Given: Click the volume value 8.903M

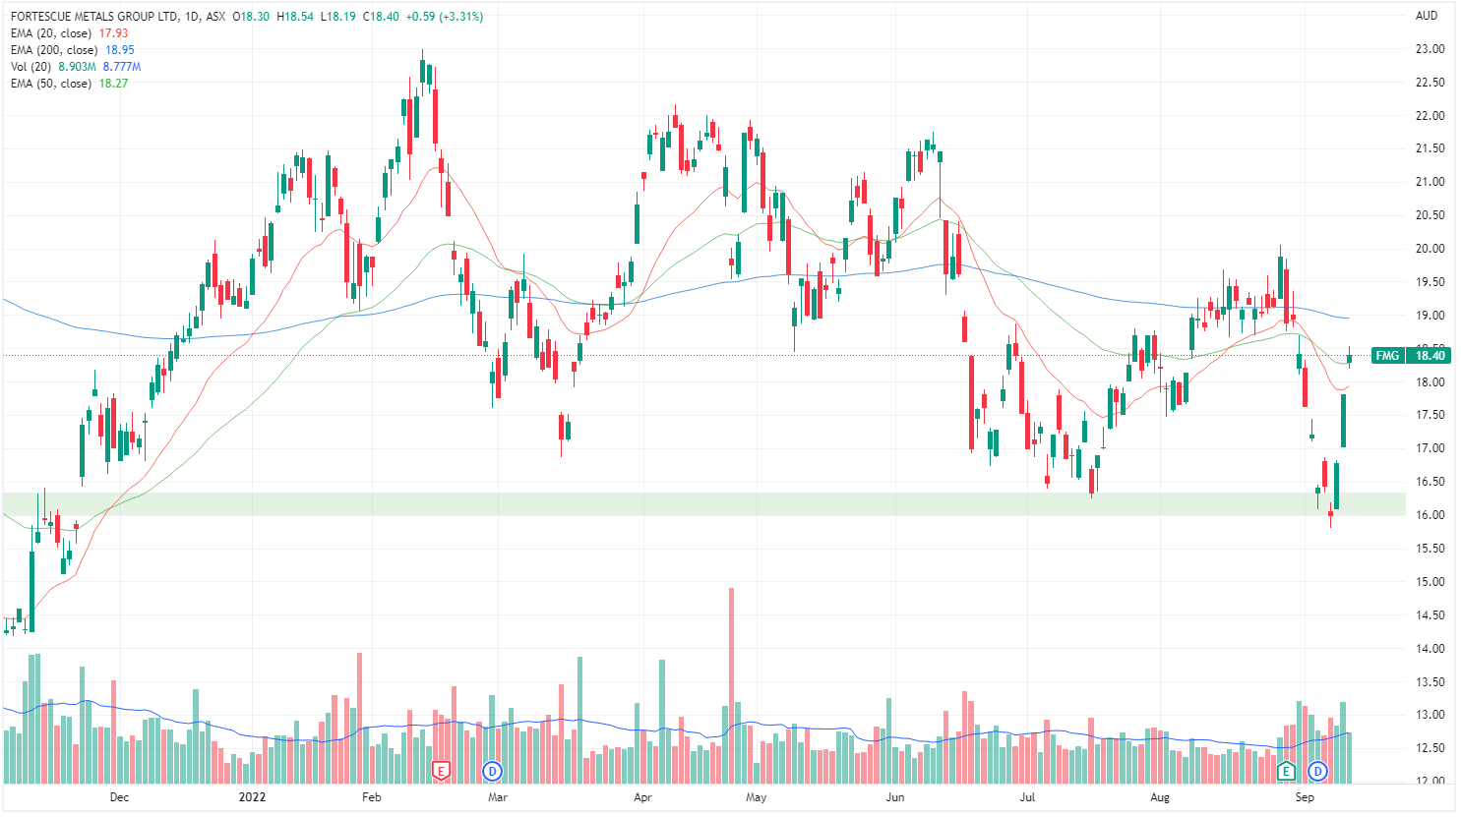Looking at the screenshot, I should click(x=78, y=67).
